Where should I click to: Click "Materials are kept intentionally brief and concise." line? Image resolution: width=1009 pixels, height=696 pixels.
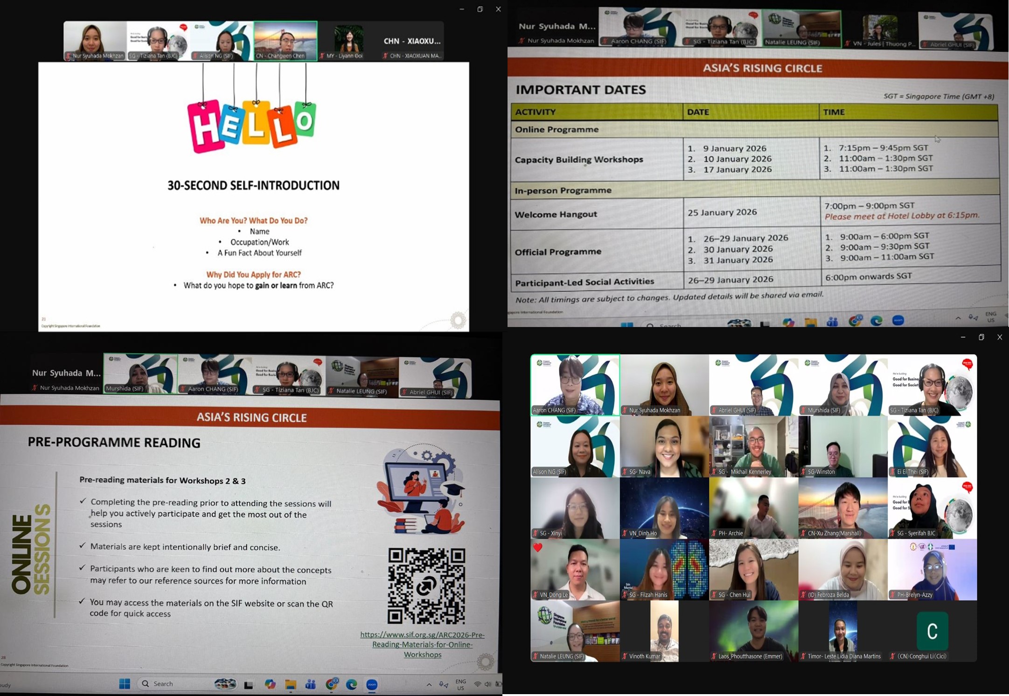185,547
